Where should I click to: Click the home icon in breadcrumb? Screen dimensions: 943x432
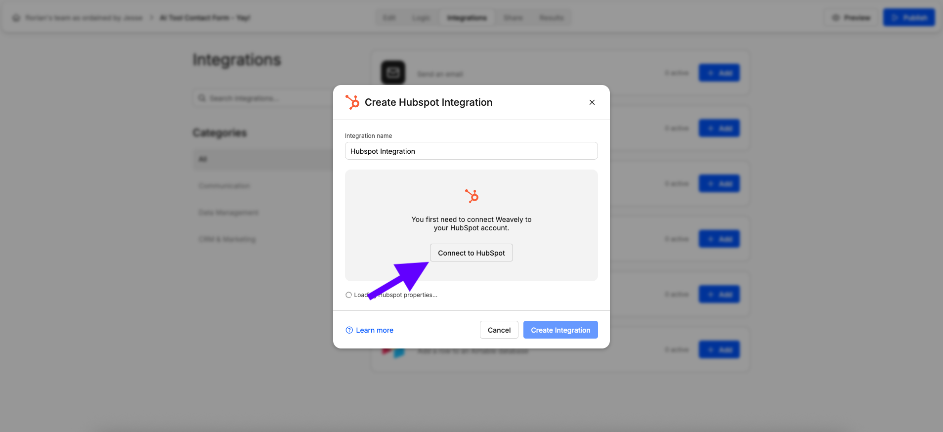(x=16, y=18)
